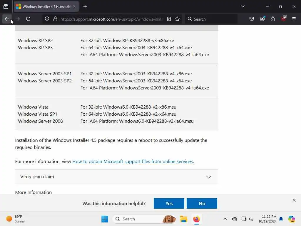The width and height of the screenshot is (301, 226).
Task: Show hidden system tray icons
Action: (225, 219)
